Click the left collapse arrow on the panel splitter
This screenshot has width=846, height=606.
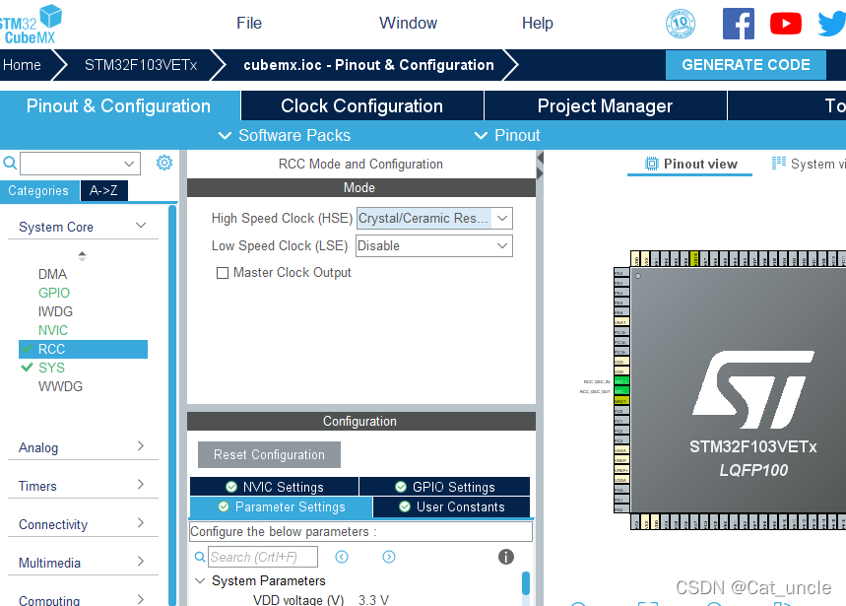tap(540, 158)
